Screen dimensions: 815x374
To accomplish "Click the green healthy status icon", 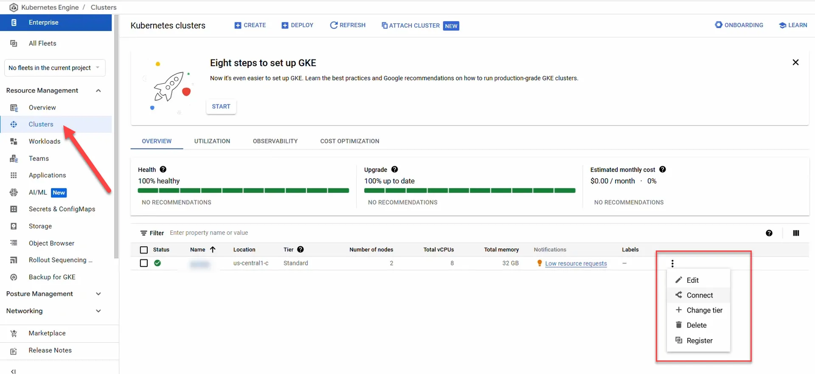I will pos(157,263).
